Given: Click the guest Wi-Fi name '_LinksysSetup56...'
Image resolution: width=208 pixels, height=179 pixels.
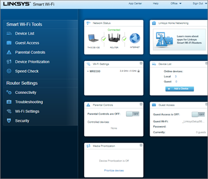Looking at the screenshot, I should (x=193, y=121).
